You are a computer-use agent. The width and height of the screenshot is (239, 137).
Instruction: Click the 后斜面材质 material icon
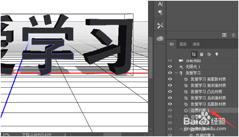(x=186, y=98)
